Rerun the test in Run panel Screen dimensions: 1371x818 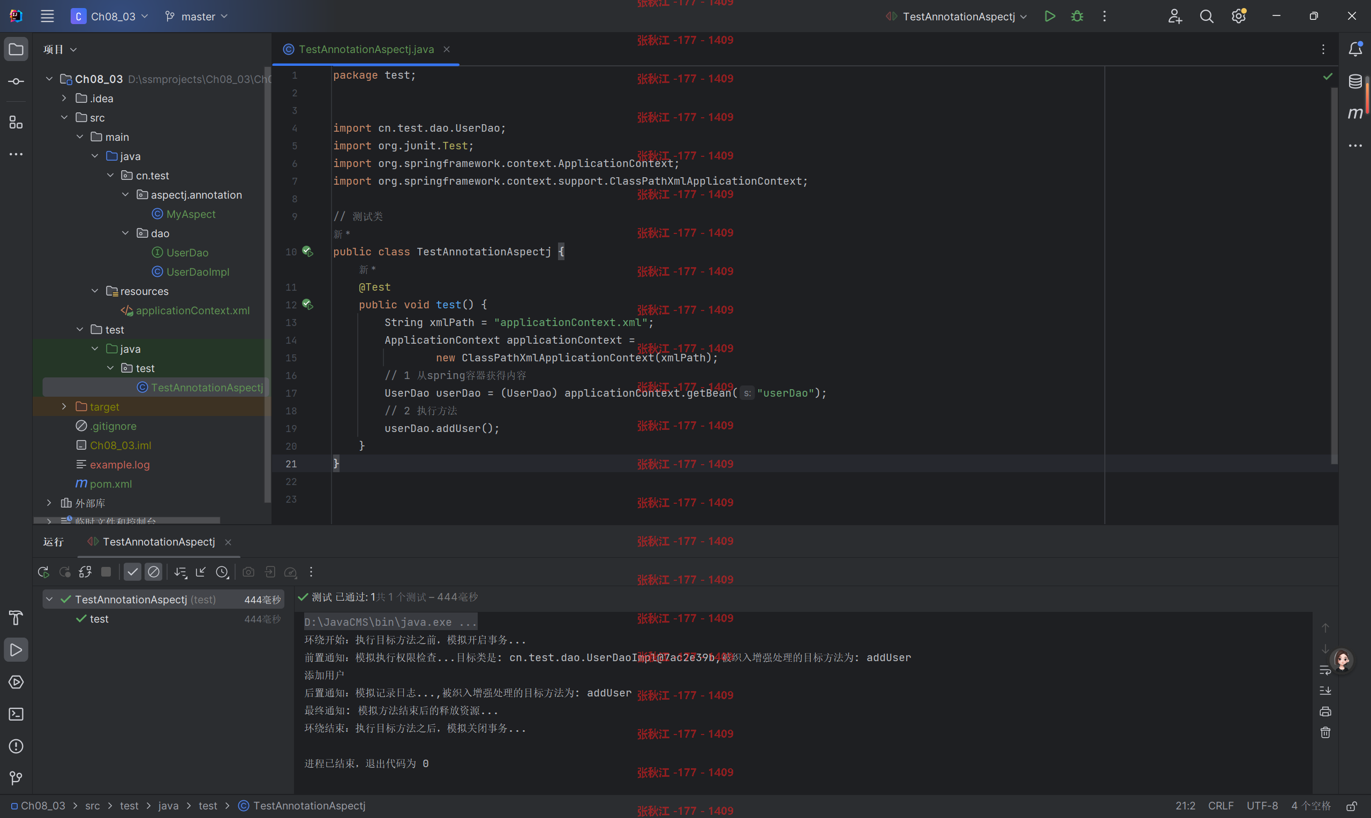tap(43, 572)
